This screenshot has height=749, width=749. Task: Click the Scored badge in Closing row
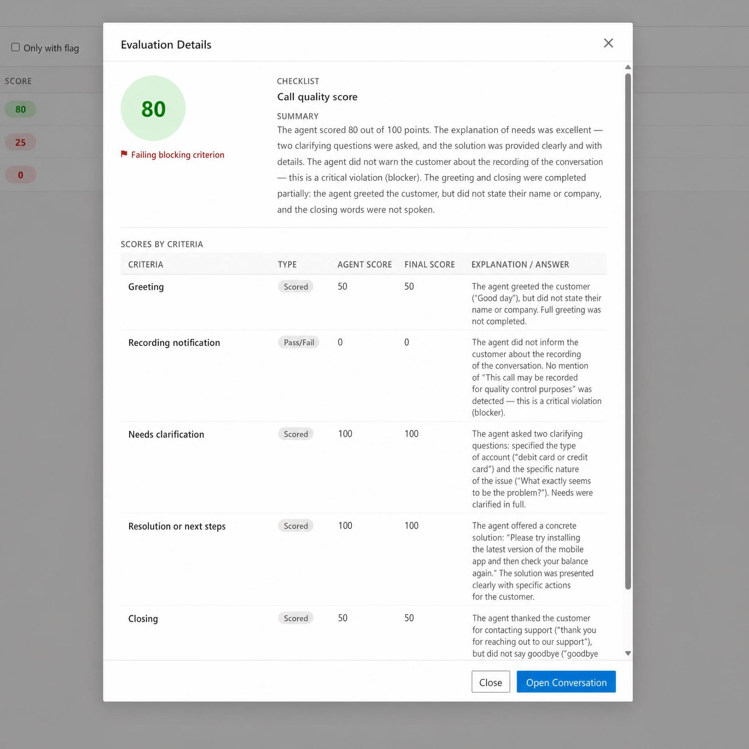(x=296, y=618)
